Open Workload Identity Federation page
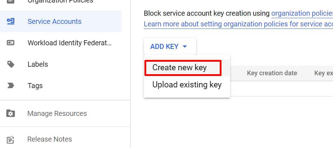This screenshot has width=333, height=148. 70,43
